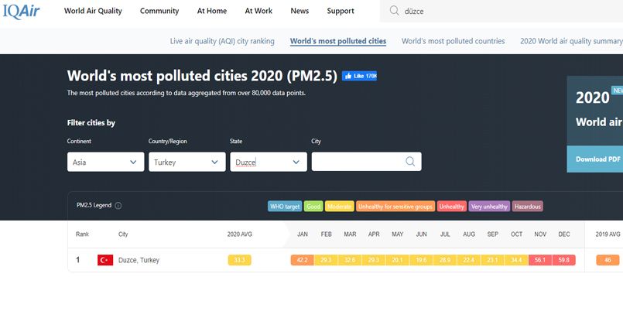Open the State dropdown showing Duzce
The image size is (623, 325).
(269, 162)
